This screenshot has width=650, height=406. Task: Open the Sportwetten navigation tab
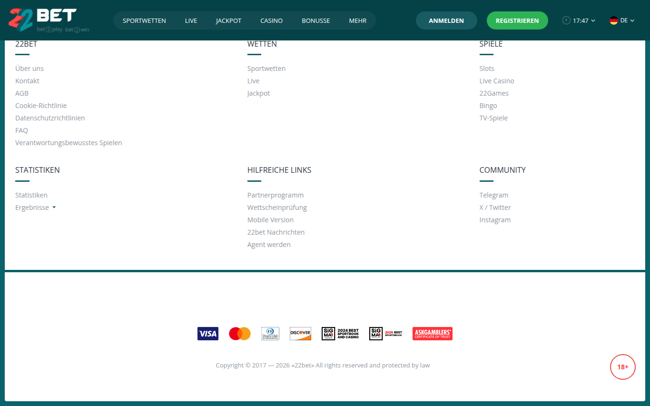click(x=144, y=20)
